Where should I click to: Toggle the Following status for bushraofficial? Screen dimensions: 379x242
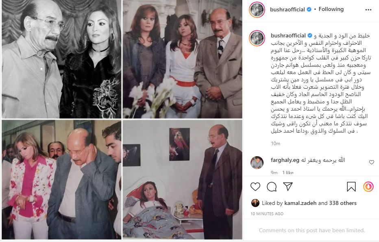click(x=331, y=9)
